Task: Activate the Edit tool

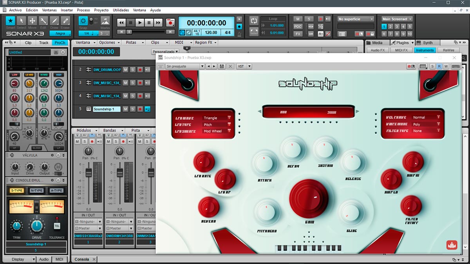Action: [43, 21]
